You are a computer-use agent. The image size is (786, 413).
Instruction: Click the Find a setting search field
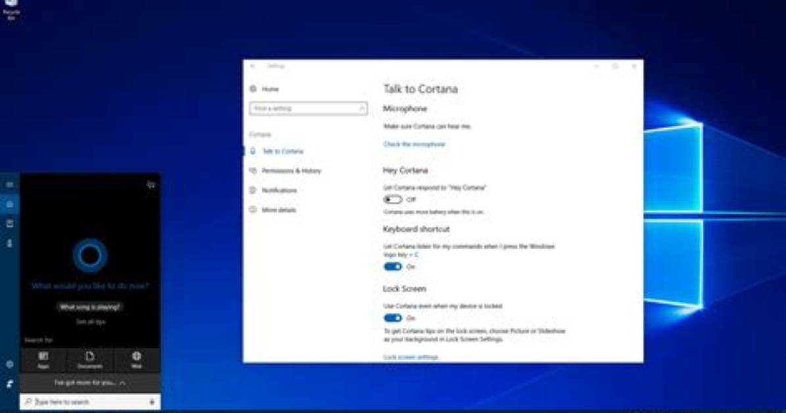point(308,109)
